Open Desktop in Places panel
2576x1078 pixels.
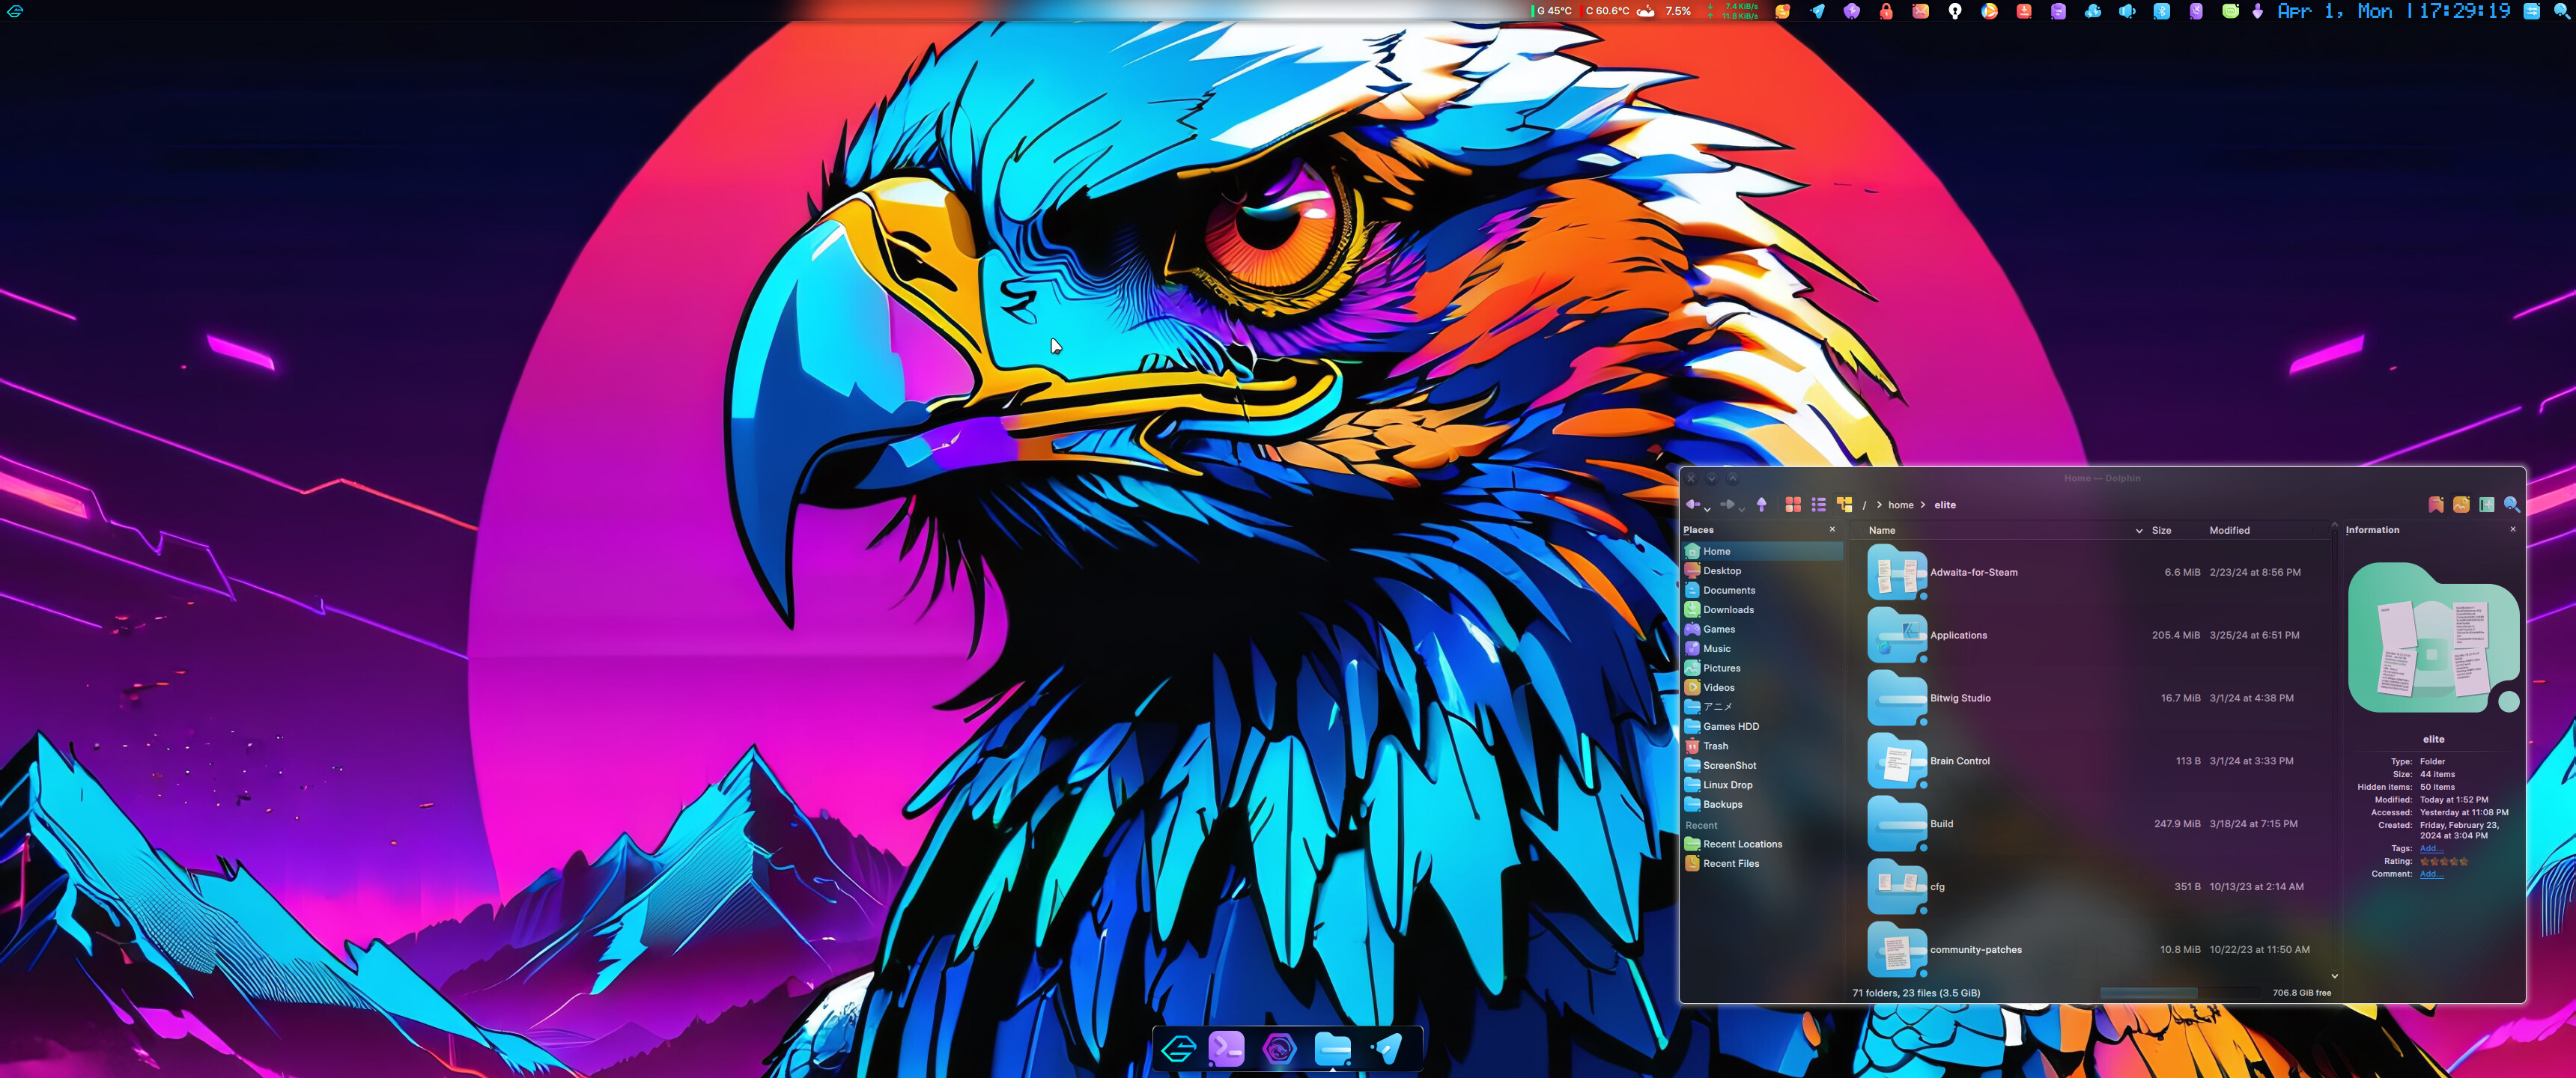pos(1763,571)
